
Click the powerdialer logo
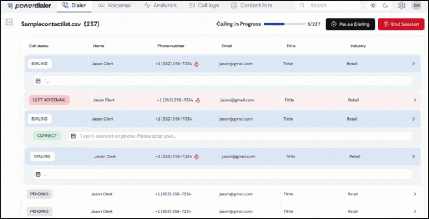click(x=29, y=6)
